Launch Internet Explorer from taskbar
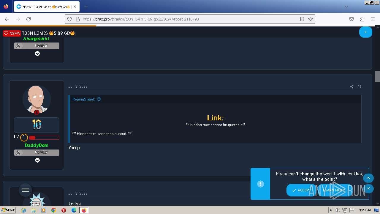 pyautogui.click(x=23, y=210)
